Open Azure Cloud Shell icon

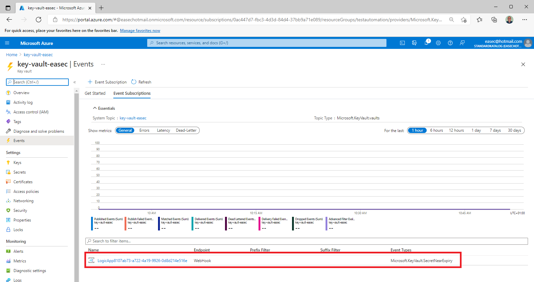(402, 43)
